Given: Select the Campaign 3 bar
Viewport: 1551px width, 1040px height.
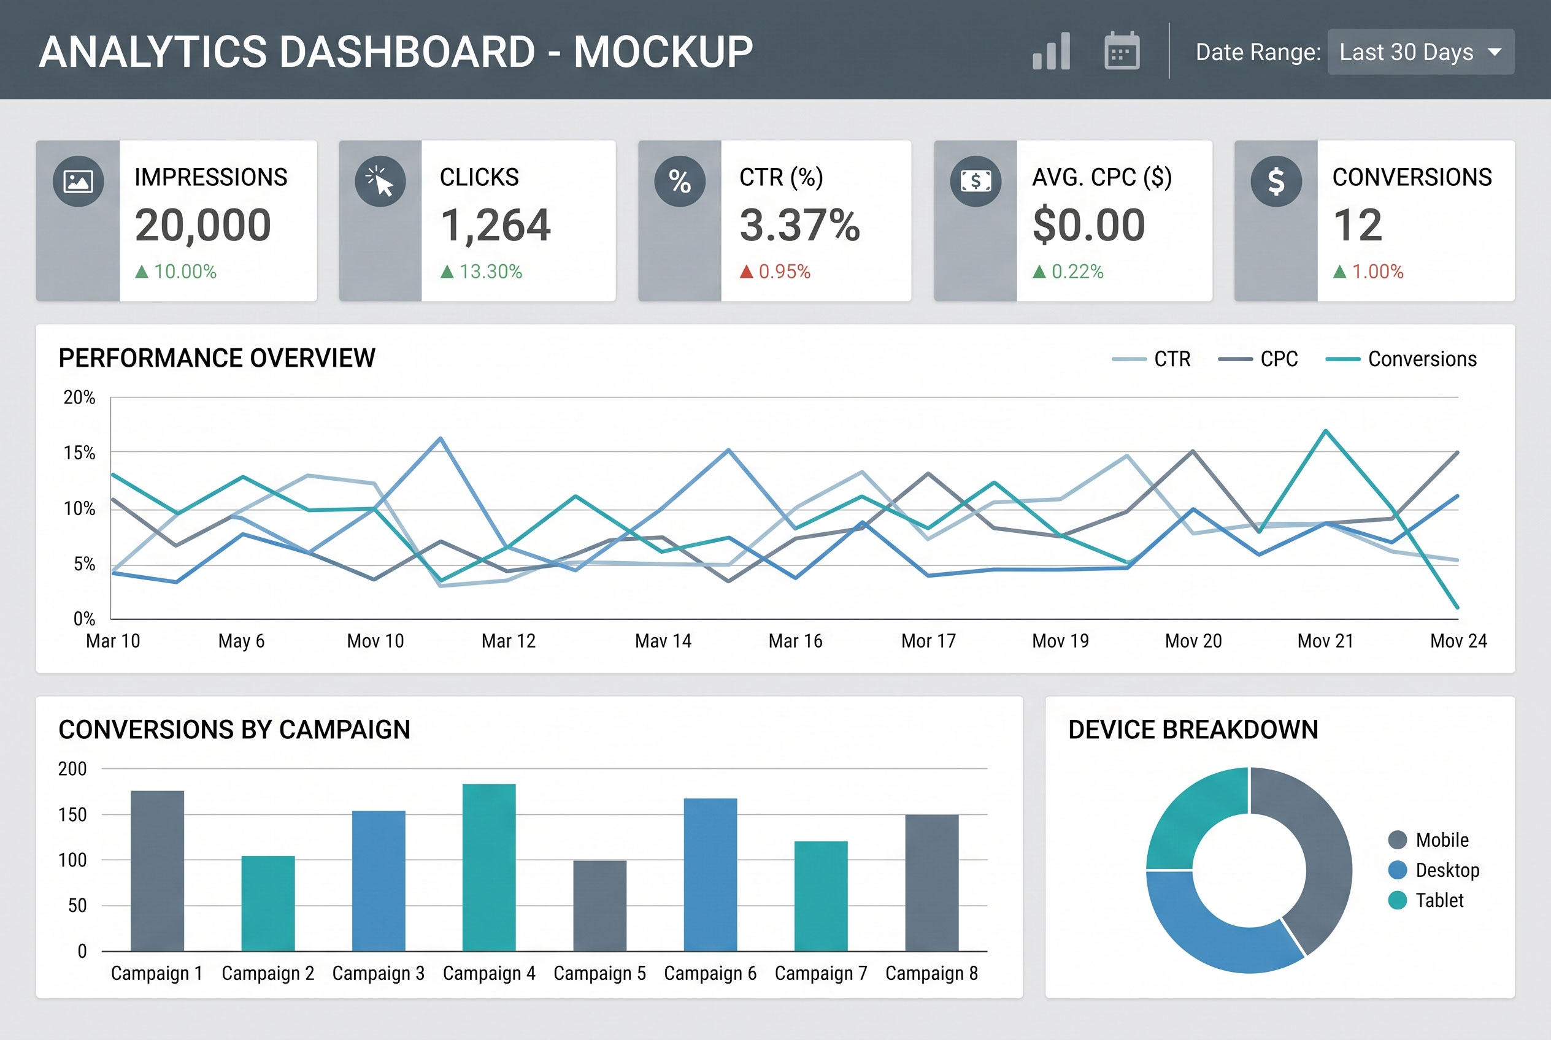Looking at the screenshot, I should 379,881.
